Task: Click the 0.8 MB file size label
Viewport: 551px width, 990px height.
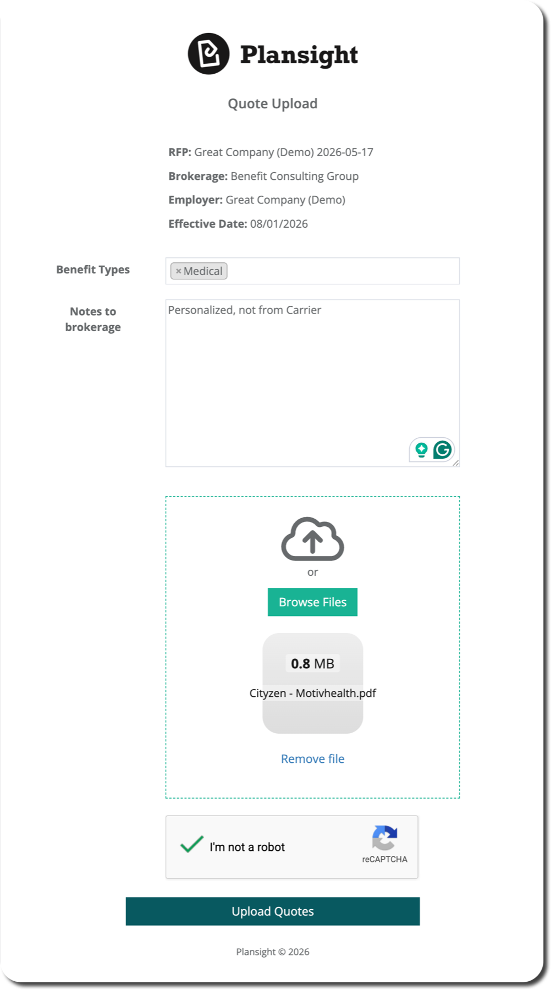Action: tap(312, 664)
